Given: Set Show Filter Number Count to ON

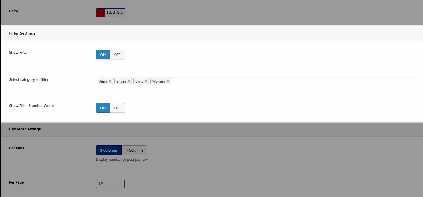Looking at the screenshot, I should coord(103,108).
